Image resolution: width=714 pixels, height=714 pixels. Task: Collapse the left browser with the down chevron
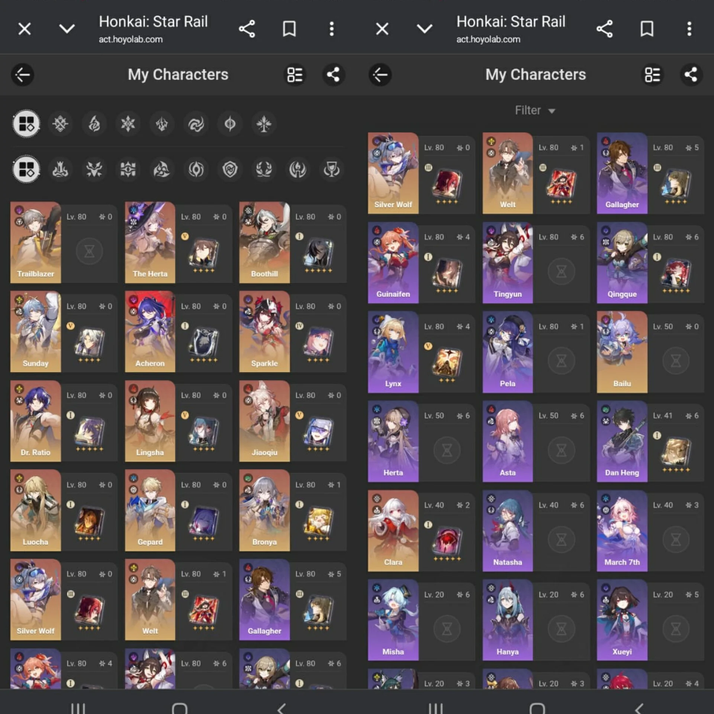pos(67,29)
